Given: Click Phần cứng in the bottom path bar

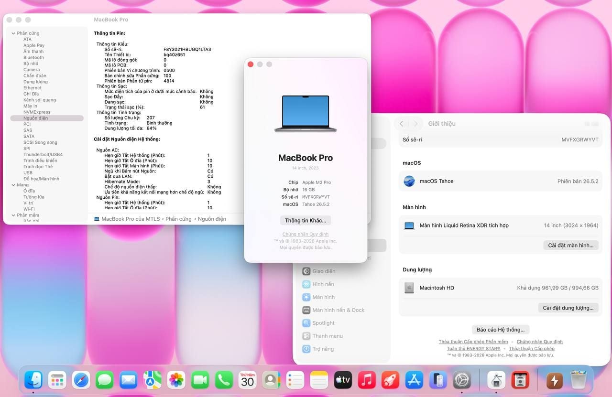Looking at the screenshot, I should [x=178, y=219].
